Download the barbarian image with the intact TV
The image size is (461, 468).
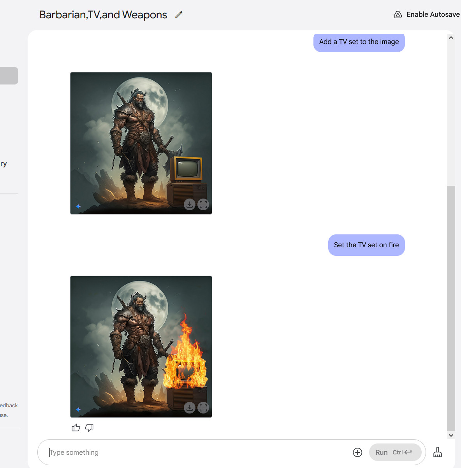(x=190, y=204)
